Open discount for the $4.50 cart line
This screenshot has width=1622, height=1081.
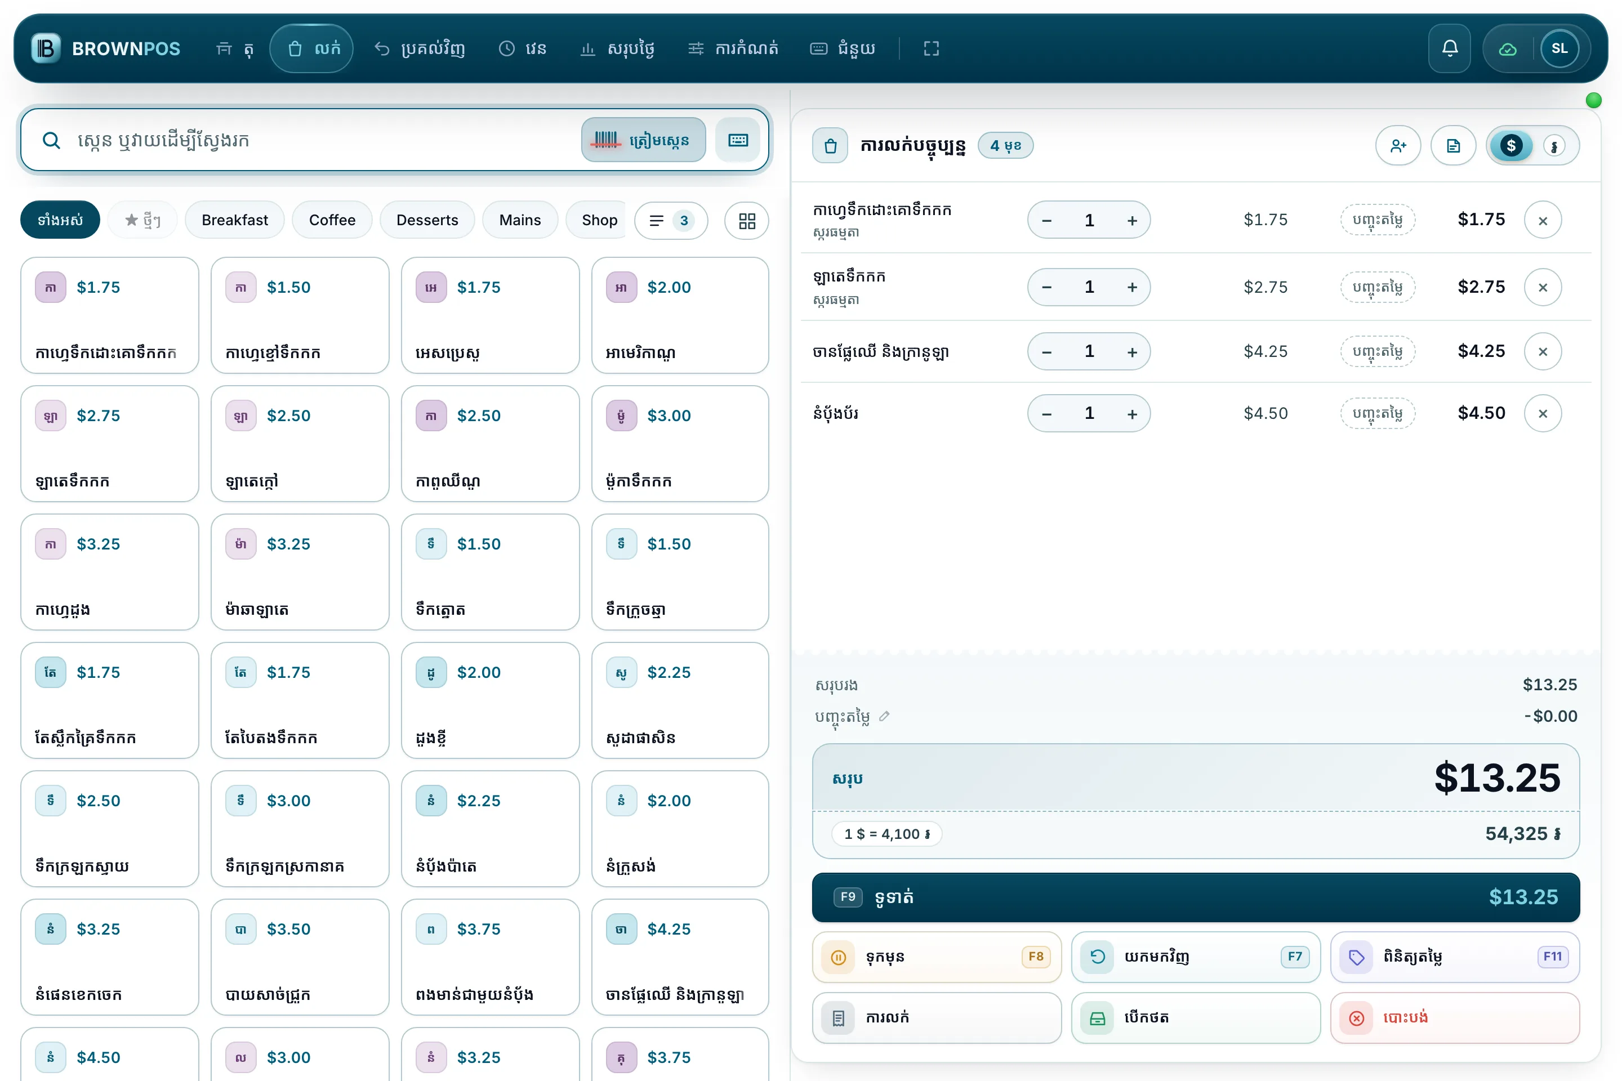click(x=1377, y=414)
